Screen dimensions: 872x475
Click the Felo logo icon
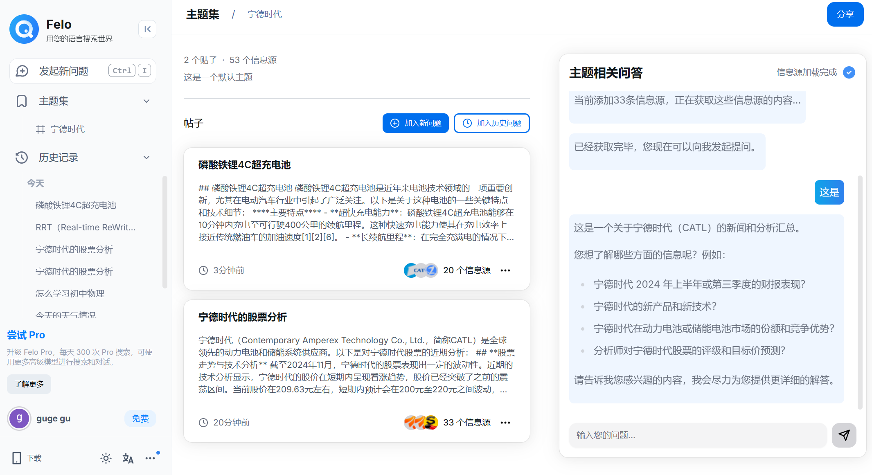(x=24, y=29)
